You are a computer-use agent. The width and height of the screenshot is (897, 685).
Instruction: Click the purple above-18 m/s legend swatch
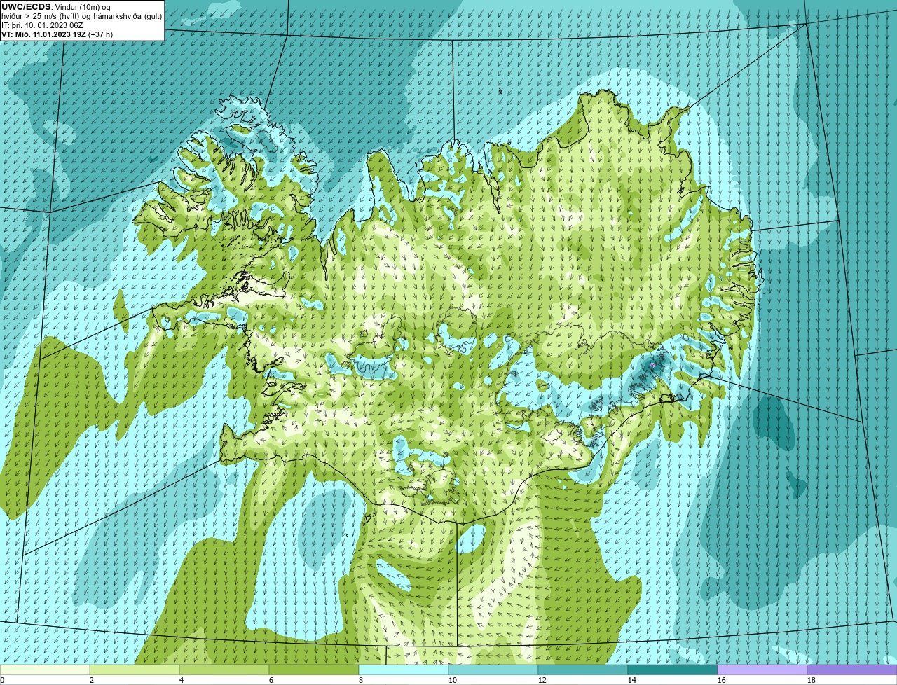tap(852, 670)
